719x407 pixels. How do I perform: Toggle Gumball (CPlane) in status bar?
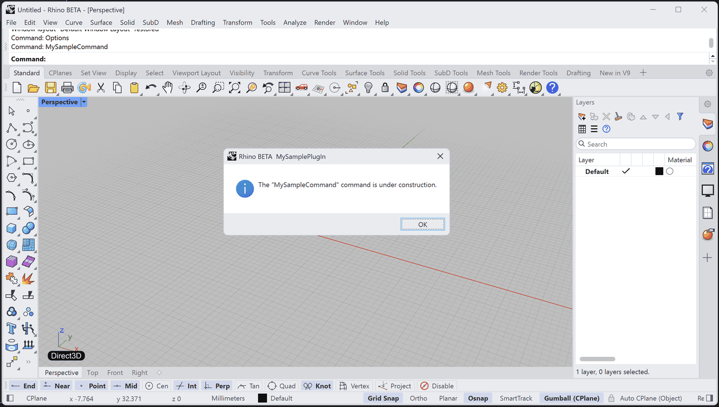click(x=572, y=398)
